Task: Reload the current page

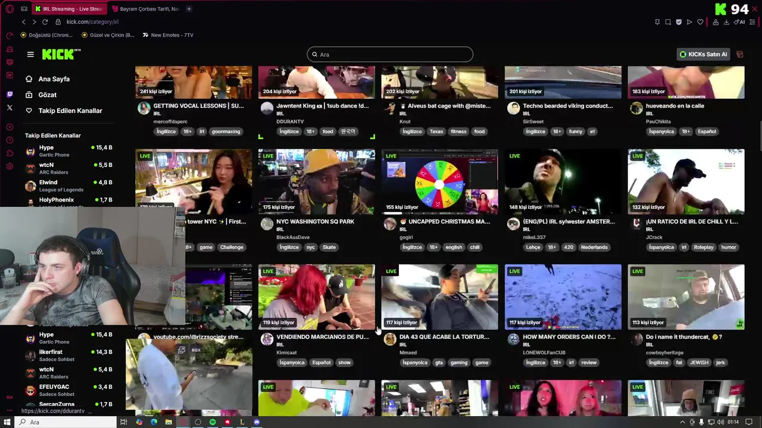Action: click(x=45, y=22)
